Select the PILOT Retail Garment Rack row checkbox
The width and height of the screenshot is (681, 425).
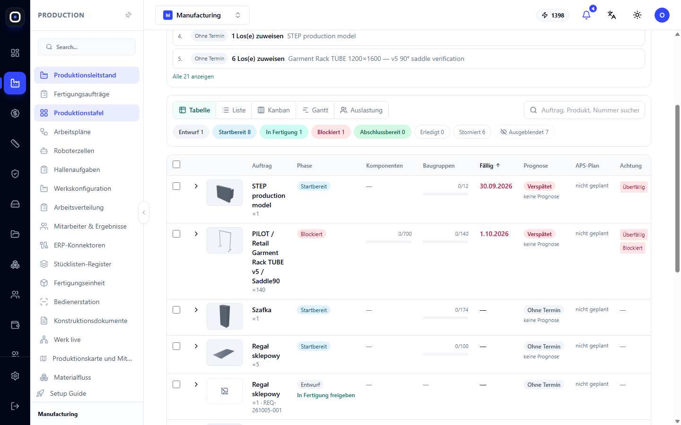click(x=176, y=234)
